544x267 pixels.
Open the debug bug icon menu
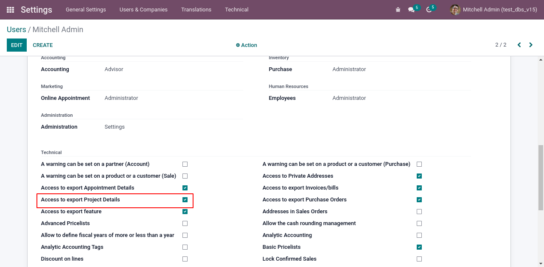coord(398,10)
